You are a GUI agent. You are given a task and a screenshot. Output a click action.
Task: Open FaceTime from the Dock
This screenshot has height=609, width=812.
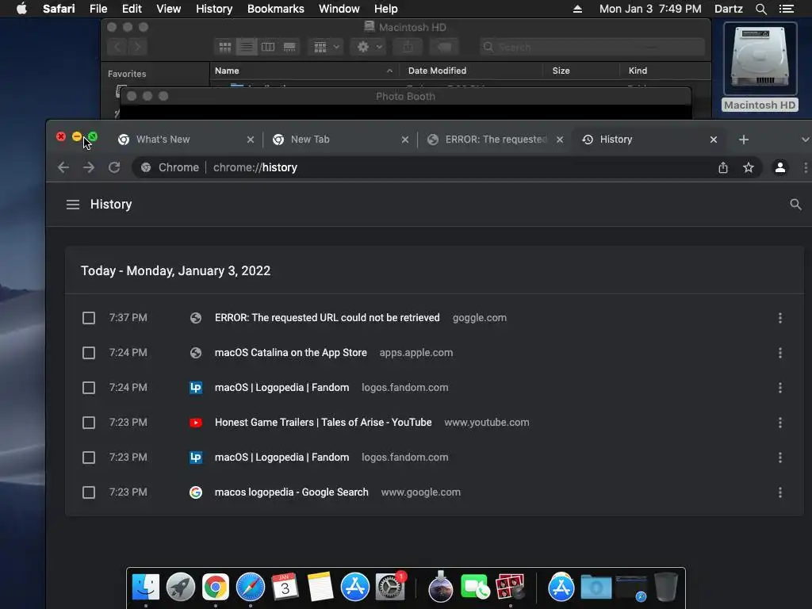pos(474,588)
